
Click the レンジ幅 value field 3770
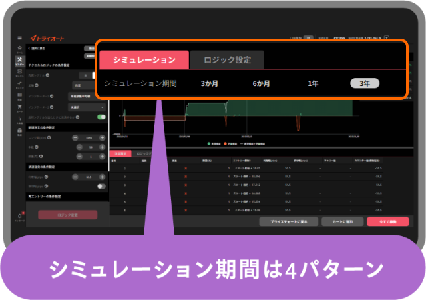coord(89,138)
